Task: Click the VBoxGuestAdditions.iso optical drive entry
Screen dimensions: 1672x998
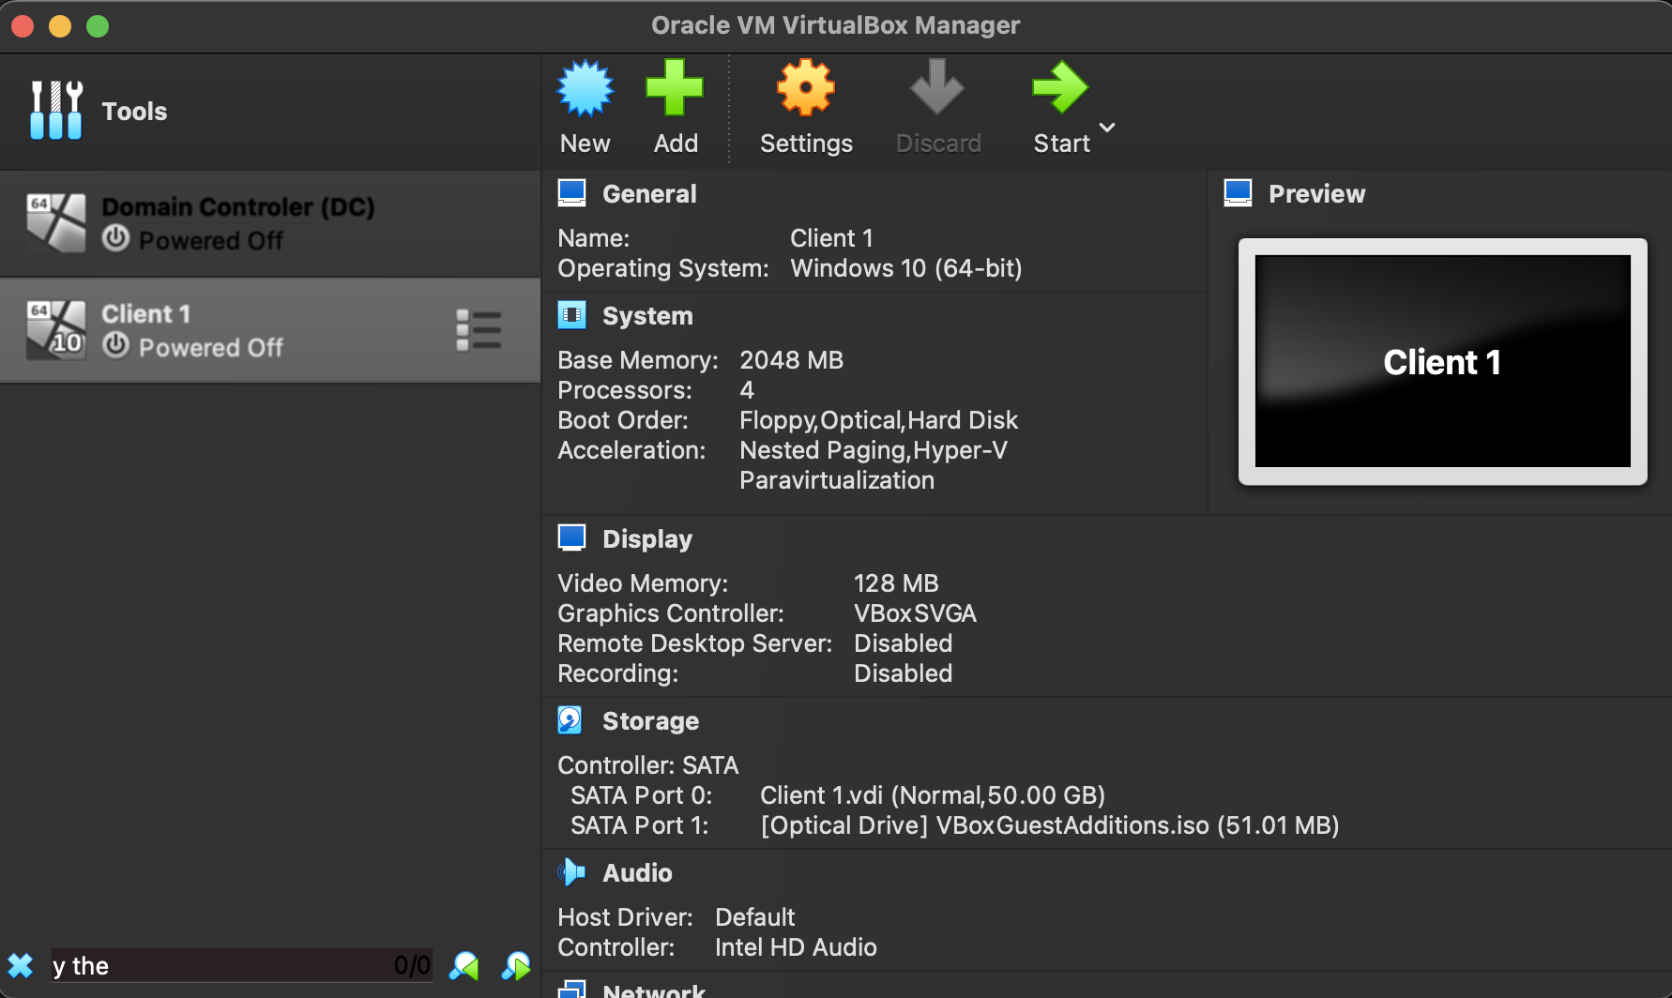Action: click(x=1050, y=825)
